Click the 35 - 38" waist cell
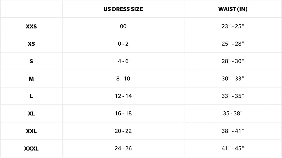 pyautogui.click(x=233, y=114)
